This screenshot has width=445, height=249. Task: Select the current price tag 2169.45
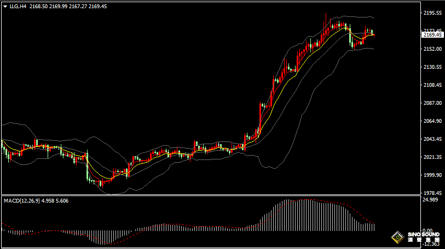(433, 34)
